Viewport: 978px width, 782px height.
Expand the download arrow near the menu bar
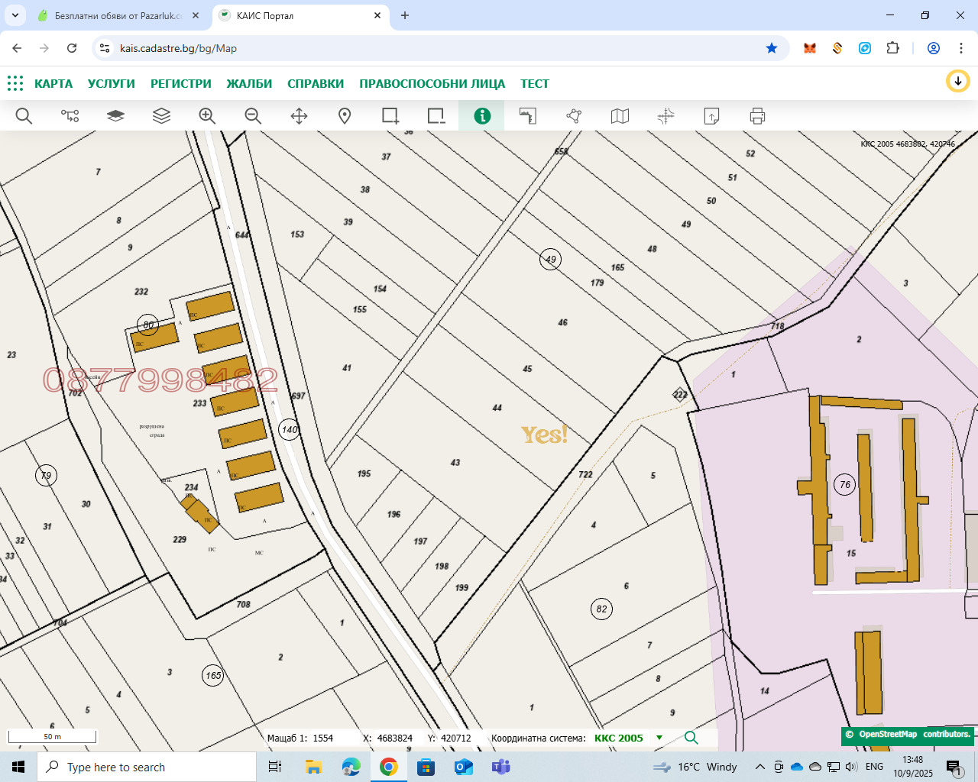pos(957,81)
